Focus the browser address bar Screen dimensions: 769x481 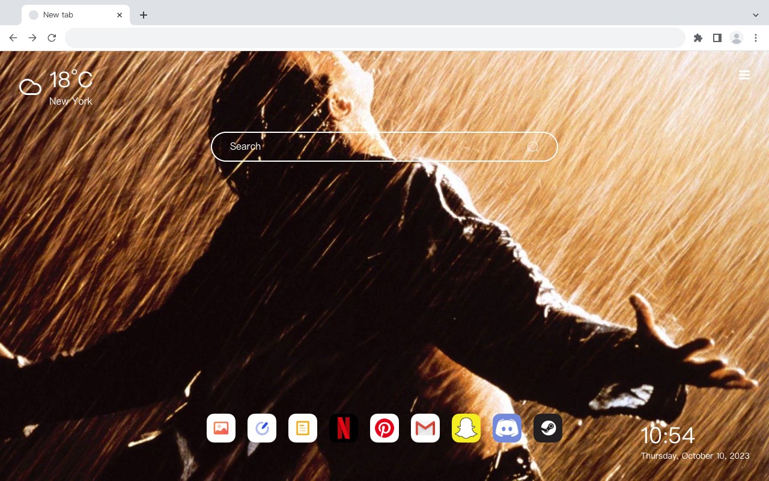pos(375,38)
